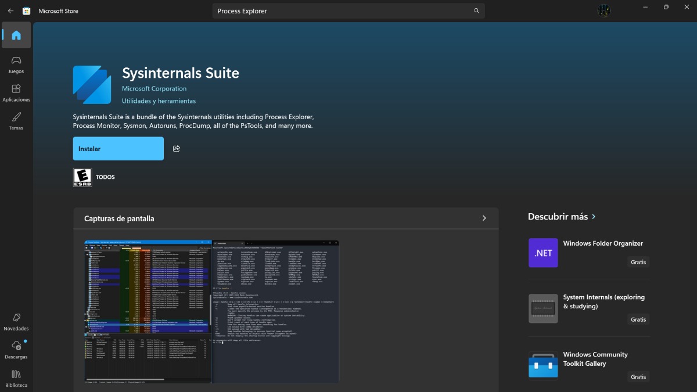697x392 pixels.
Task: Click the Process Explorer screenshot thumbnail
Action: tap(148, 311)
